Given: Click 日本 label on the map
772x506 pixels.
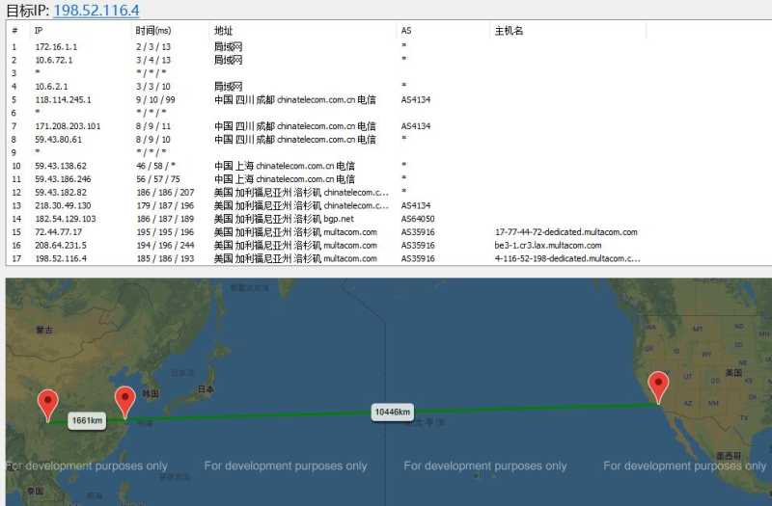Looking at the screenshot, I should pos(206,389).
